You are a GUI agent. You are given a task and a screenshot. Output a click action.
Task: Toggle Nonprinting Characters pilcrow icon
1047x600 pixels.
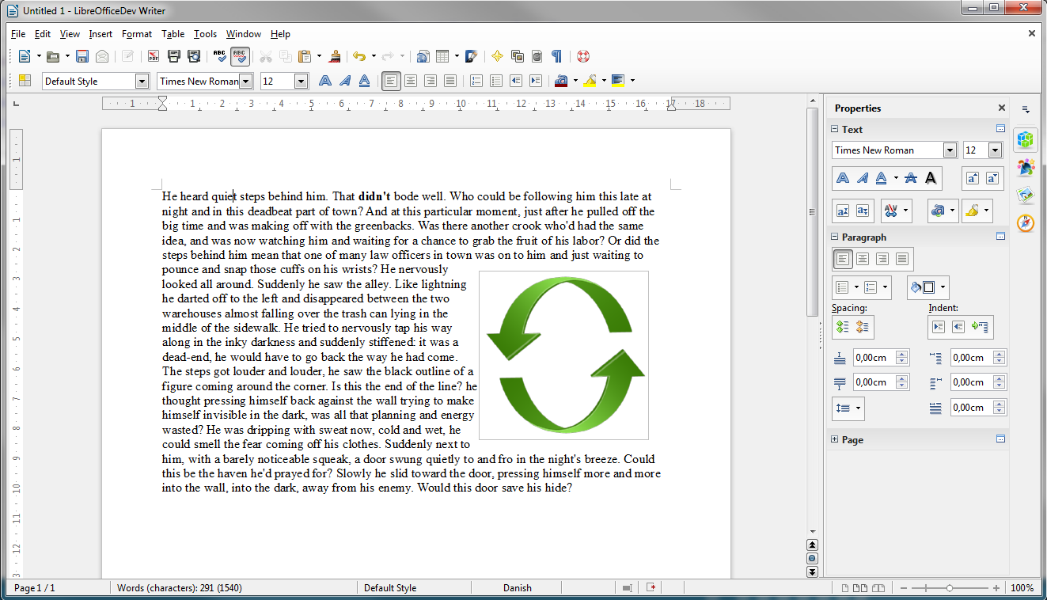click(x=557, y=56)
